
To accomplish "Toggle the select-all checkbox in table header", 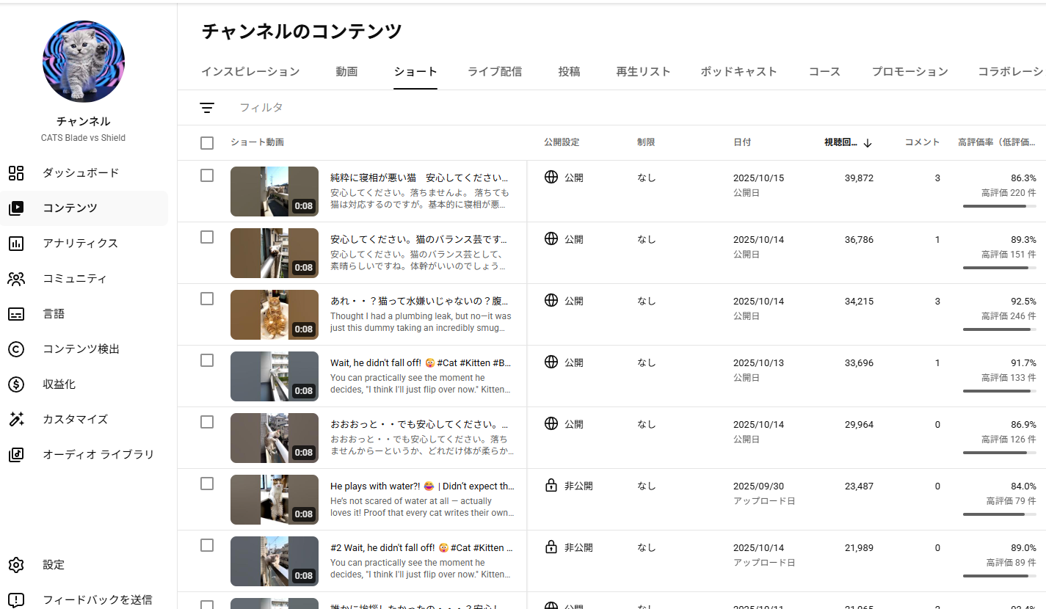I will (207, 143).
